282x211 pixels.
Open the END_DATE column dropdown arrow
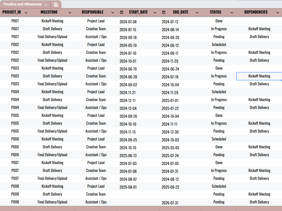197,13
